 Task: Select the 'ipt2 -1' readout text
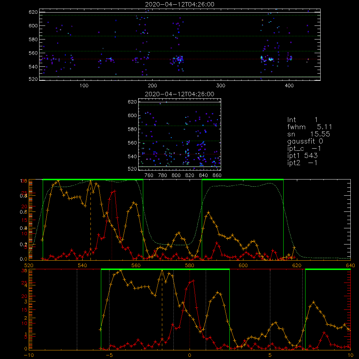coord(302,163)
